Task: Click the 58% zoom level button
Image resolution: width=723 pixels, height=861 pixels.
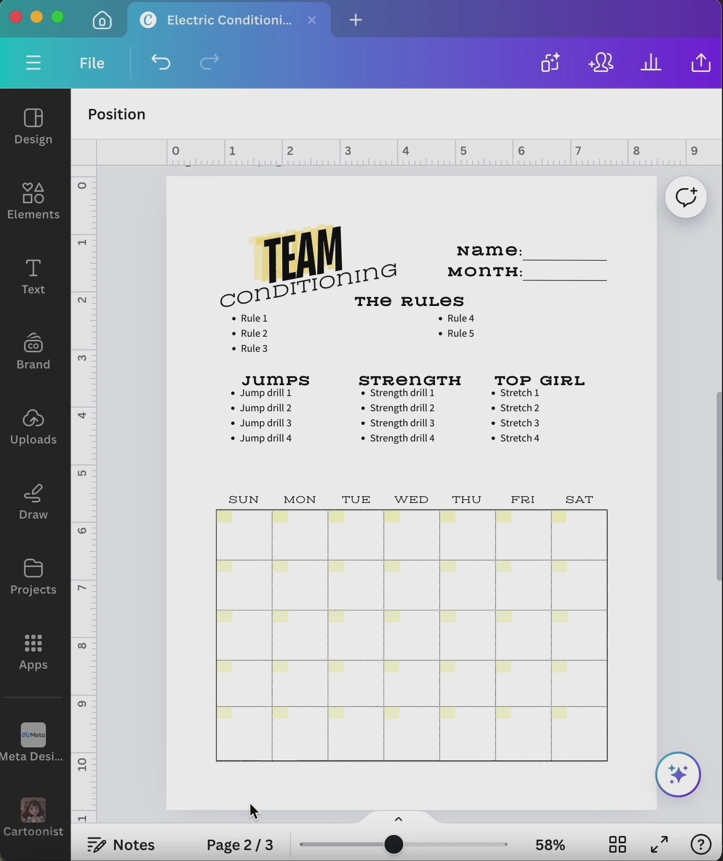Action: pos(550,844)
